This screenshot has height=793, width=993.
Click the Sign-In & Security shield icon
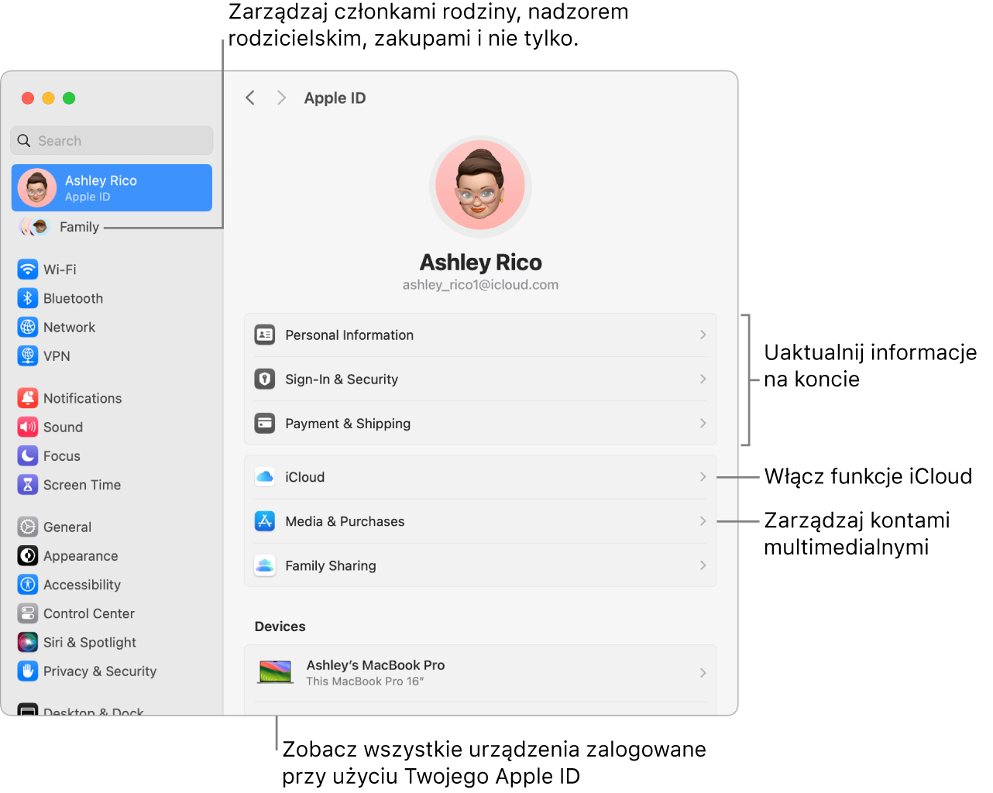tap(265, 379)
